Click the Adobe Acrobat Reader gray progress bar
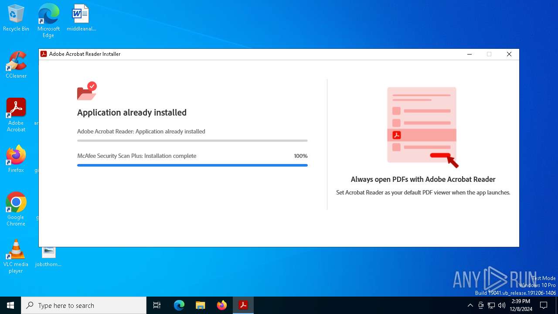The height and width of the screenshot is (314, 558). (x=192, y=141)
